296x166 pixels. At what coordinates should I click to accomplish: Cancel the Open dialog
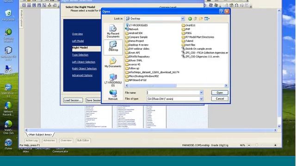220,99
